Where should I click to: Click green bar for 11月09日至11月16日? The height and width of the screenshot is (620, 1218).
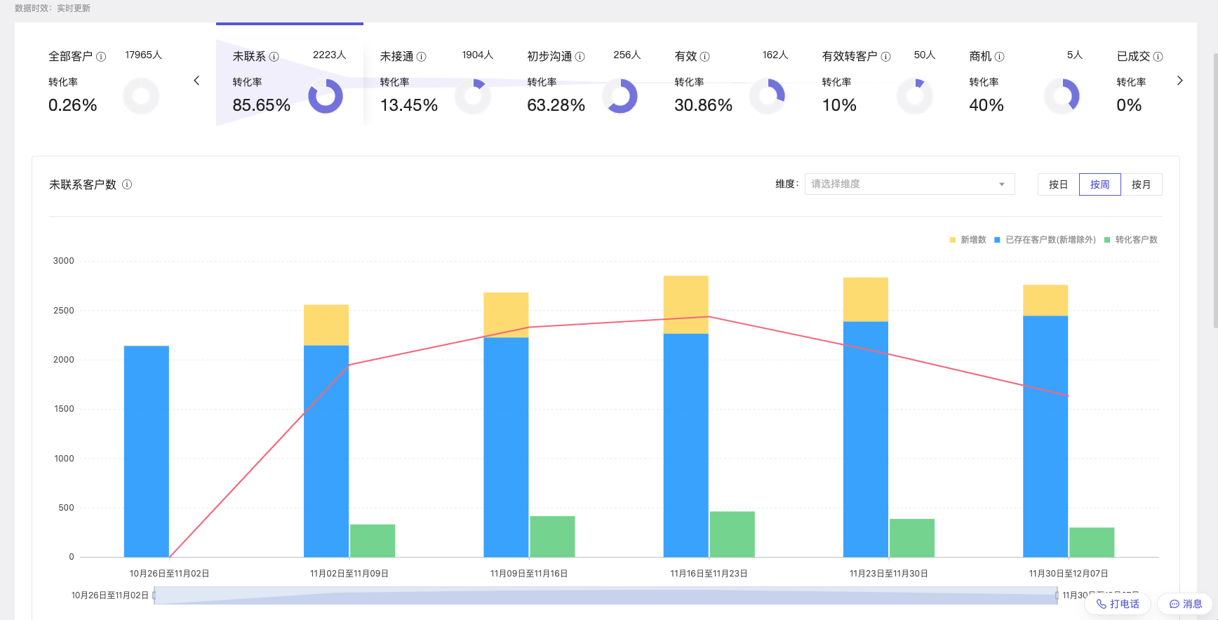tap(552, 537)
